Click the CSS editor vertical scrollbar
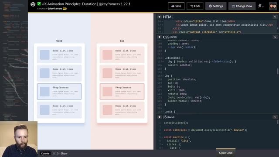Image resolution: width=279 pixels, height=157 pixels. (x=278, y=71)
